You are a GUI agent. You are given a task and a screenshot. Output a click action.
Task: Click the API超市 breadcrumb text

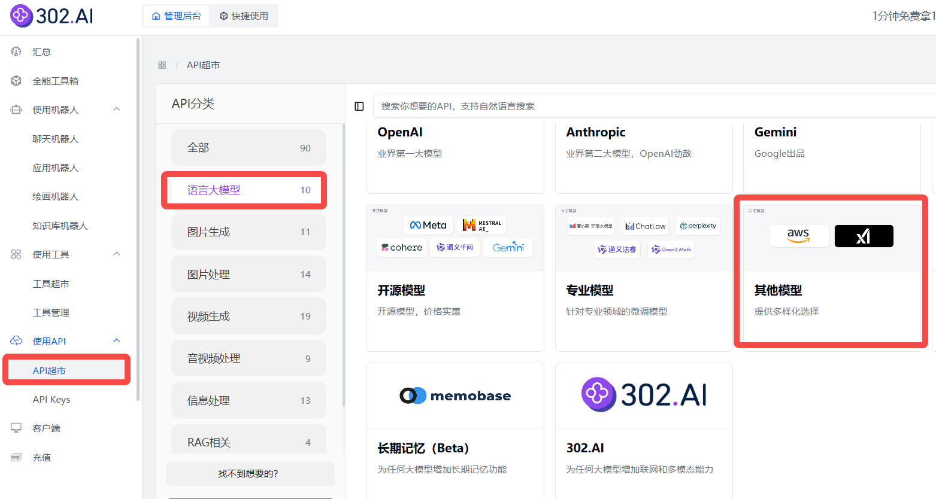[203, 65]
